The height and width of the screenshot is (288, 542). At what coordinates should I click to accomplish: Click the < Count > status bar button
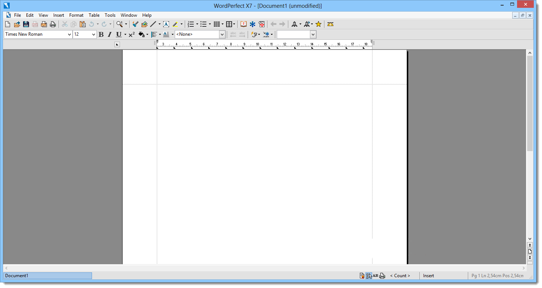400,276
